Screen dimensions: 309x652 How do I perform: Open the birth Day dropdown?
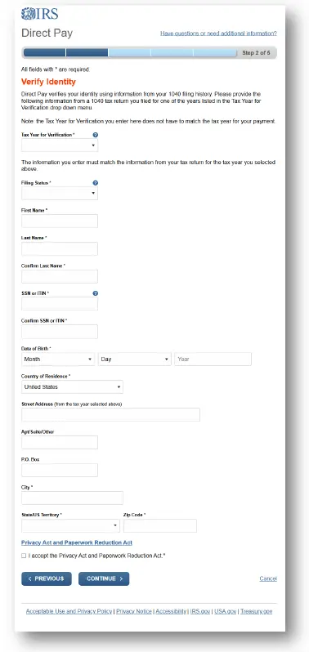[x=135, y=359]
